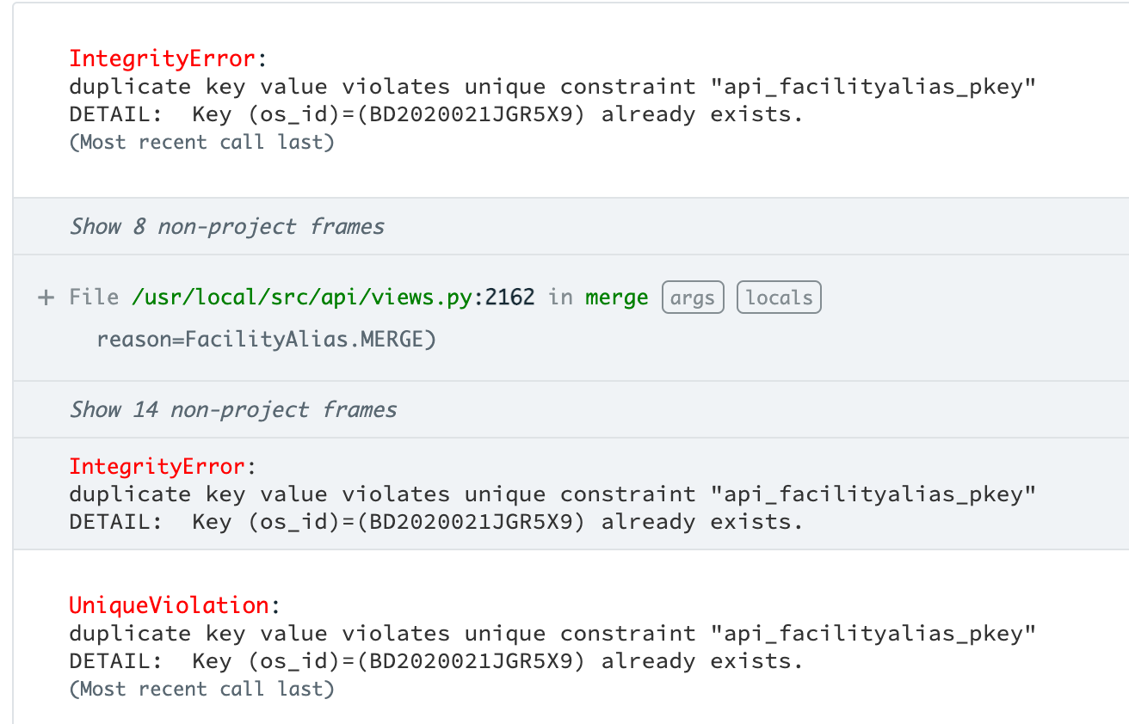1129x724 pixels.
Task: Select the Show 14 non-project frames row
Action: [233, 409]
